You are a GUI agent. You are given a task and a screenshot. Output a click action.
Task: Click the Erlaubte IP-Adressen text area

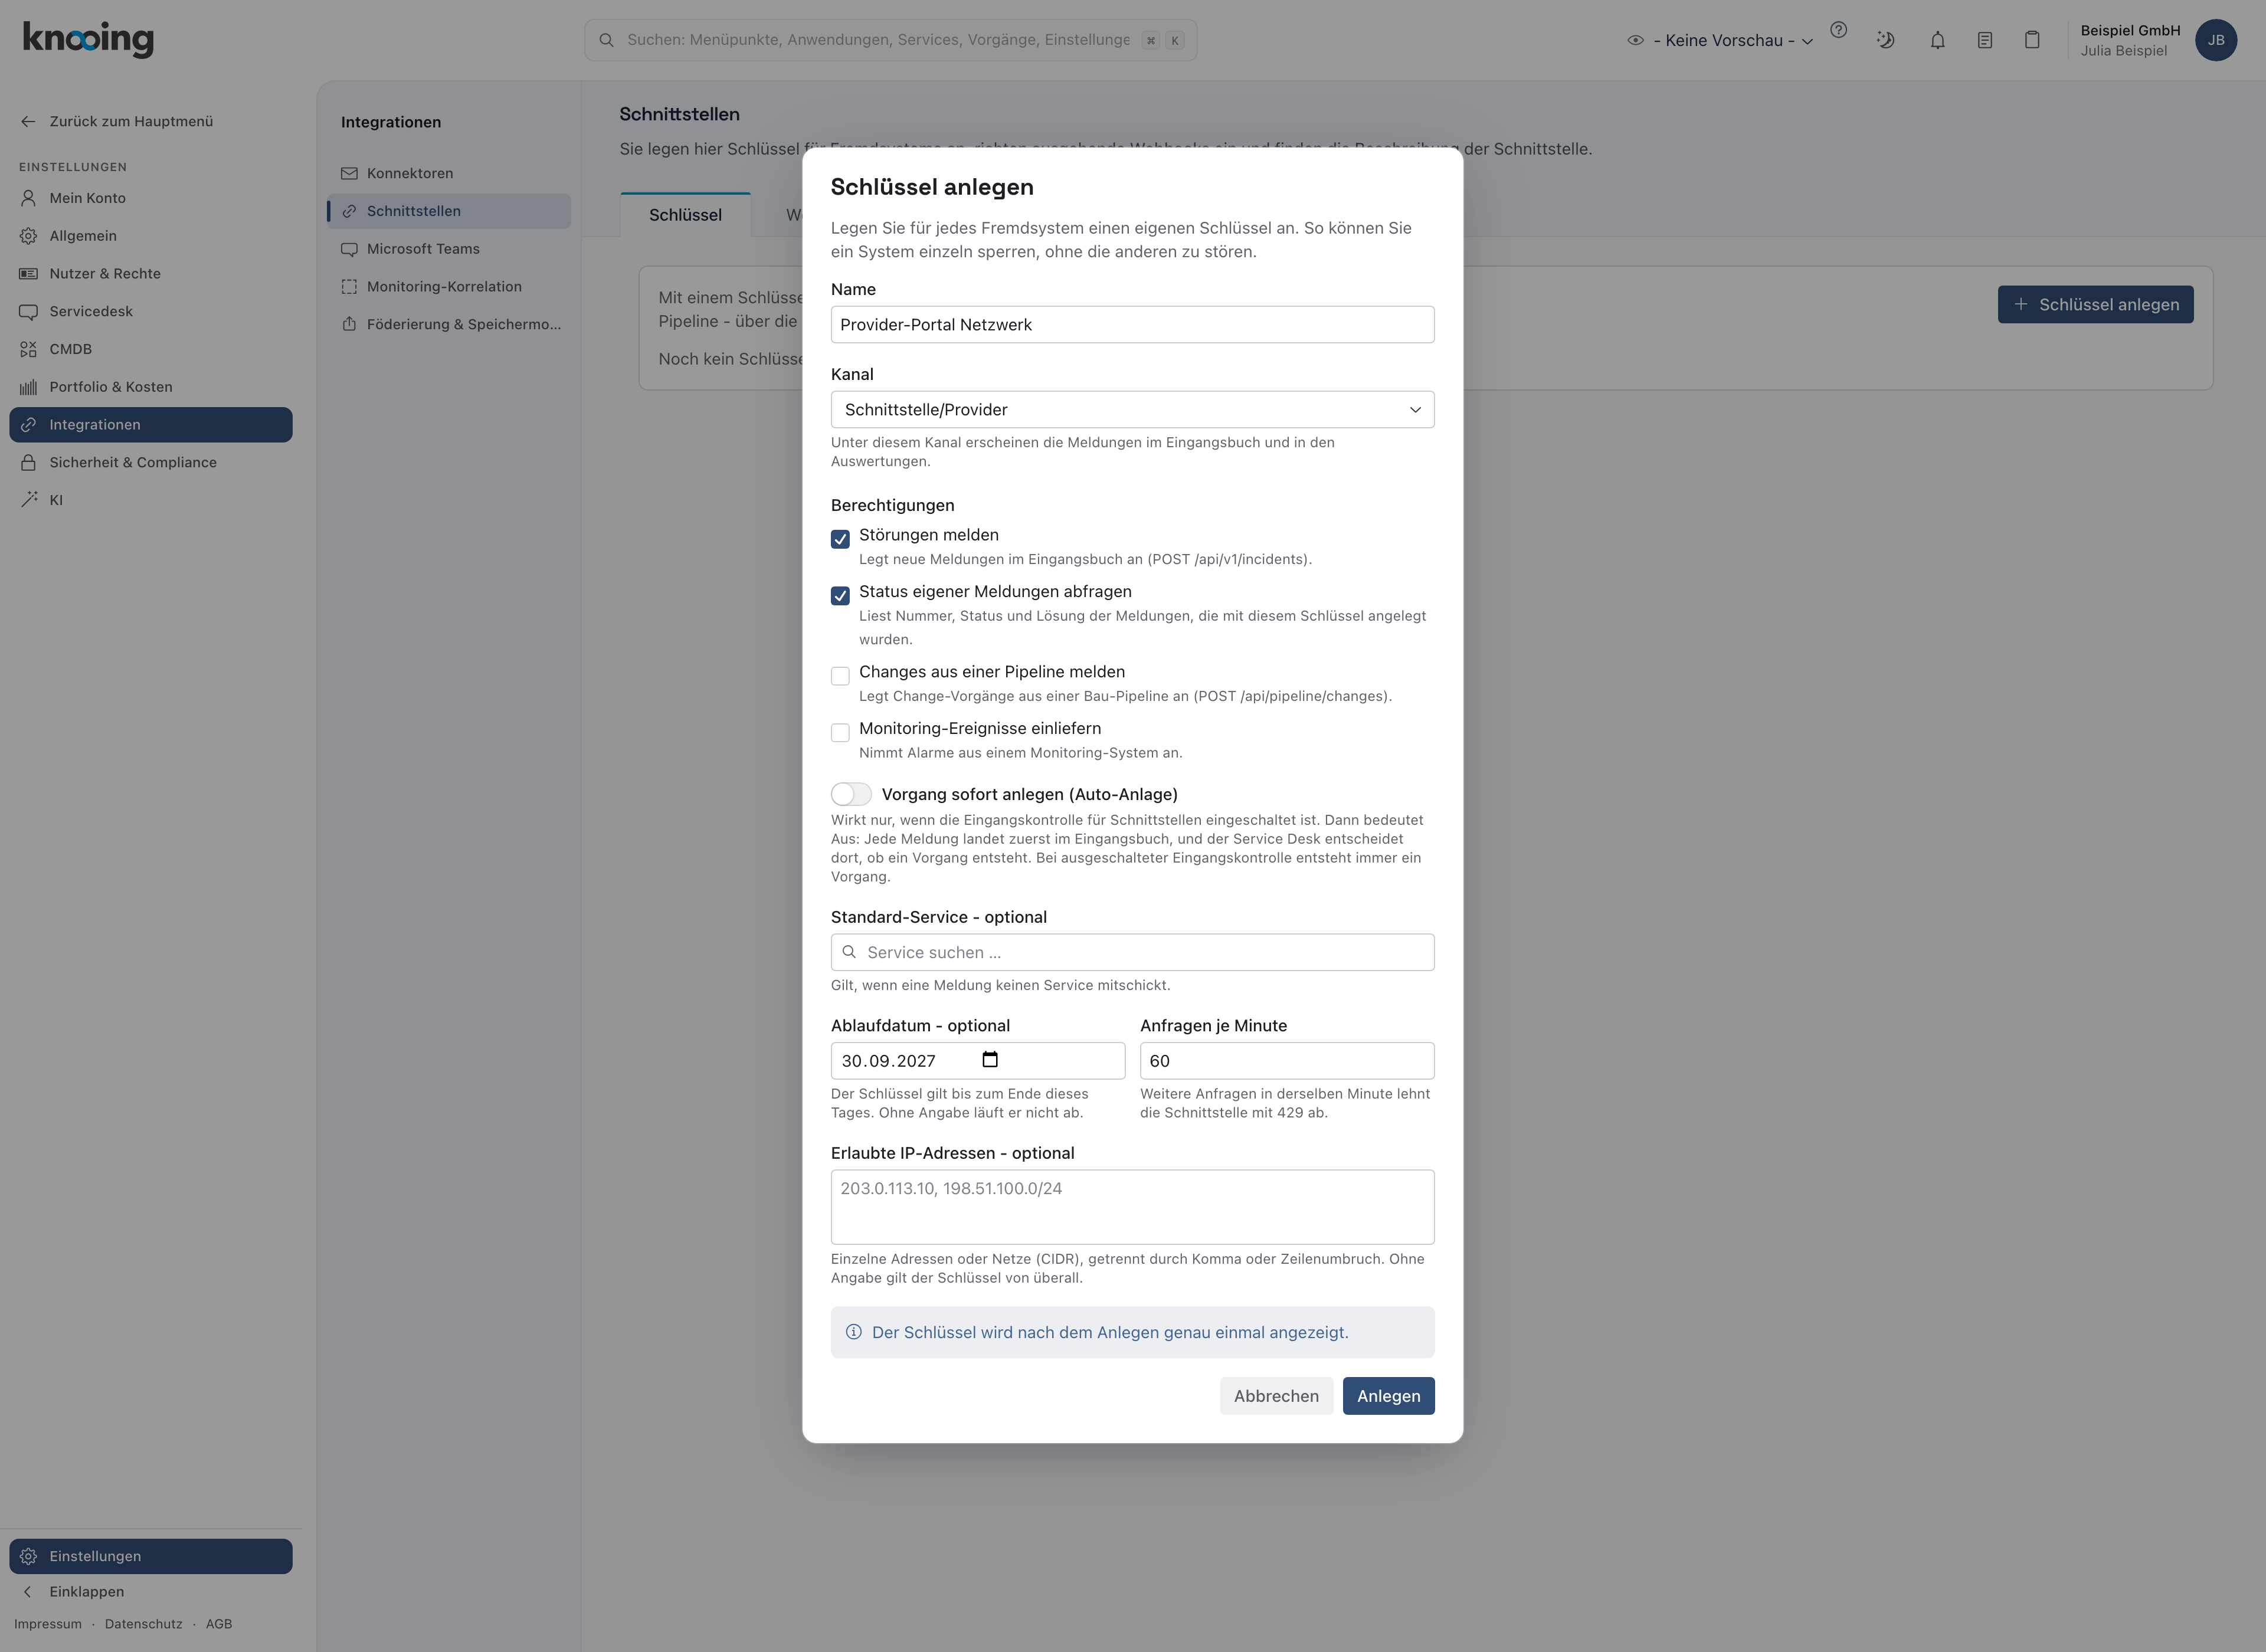click(1132, 1207)
